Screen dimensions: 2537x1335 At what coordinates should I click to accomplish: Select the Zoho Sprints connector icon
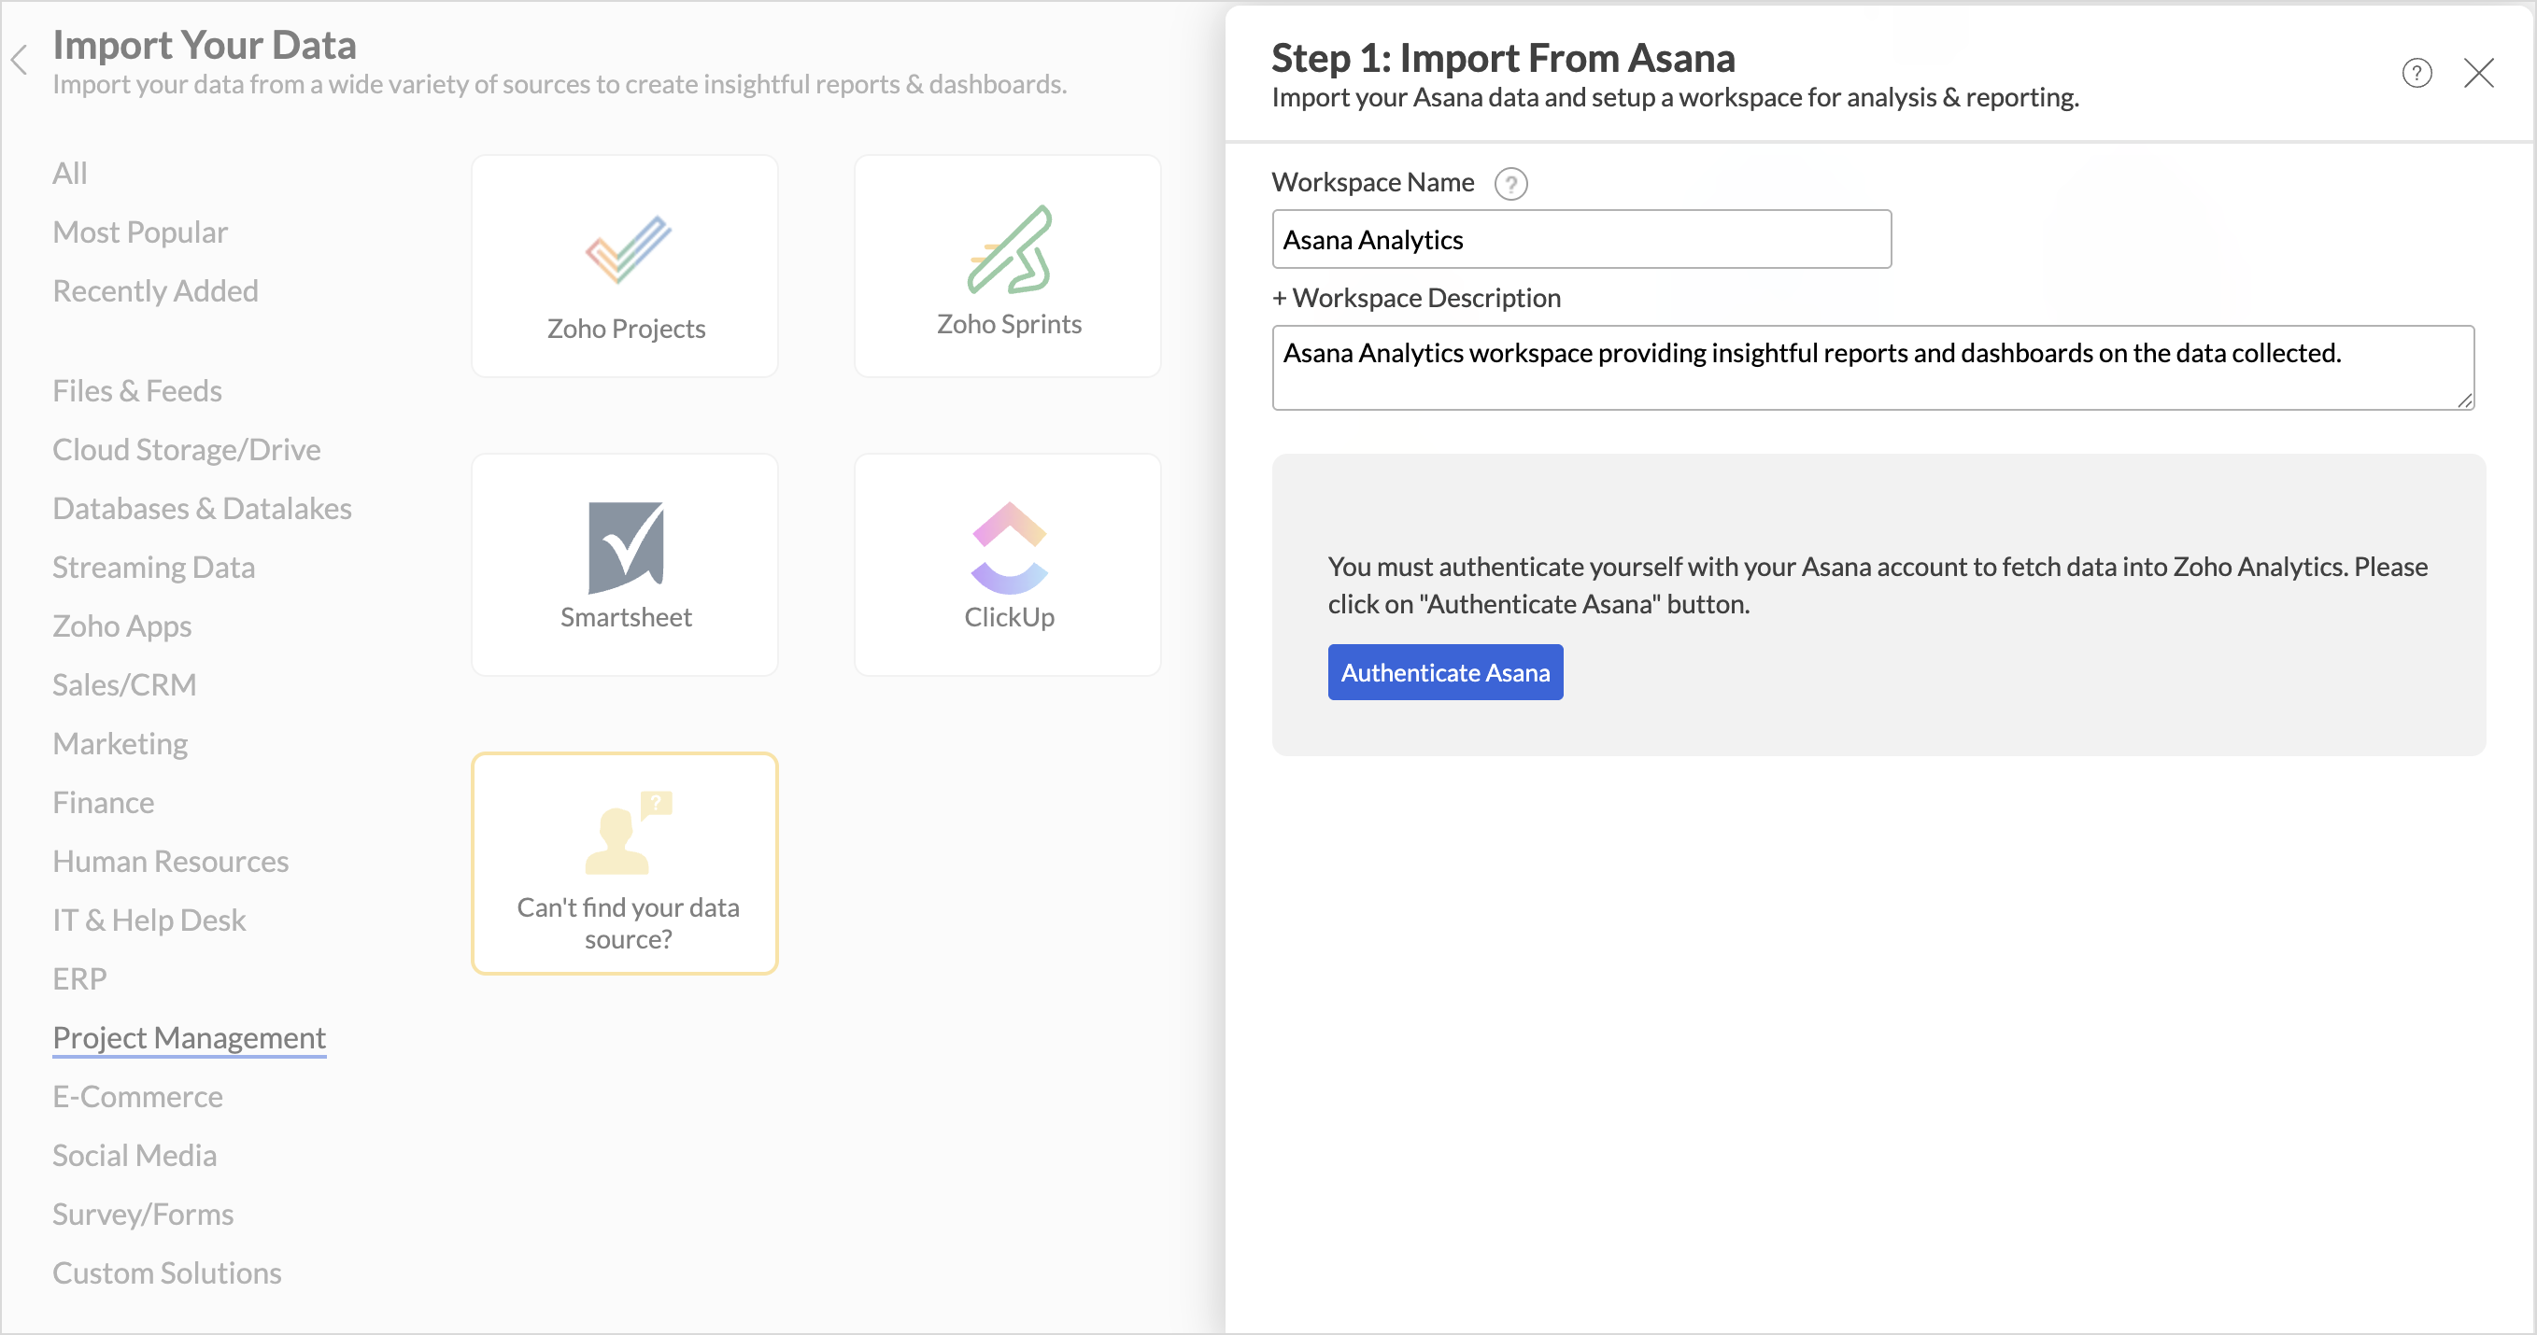[x=1009, y=250]
